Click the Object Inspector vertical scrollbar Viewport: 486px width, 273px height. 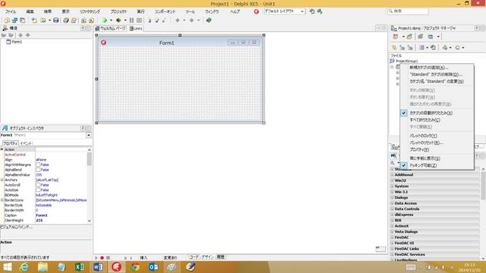click(x=89, y=185)
